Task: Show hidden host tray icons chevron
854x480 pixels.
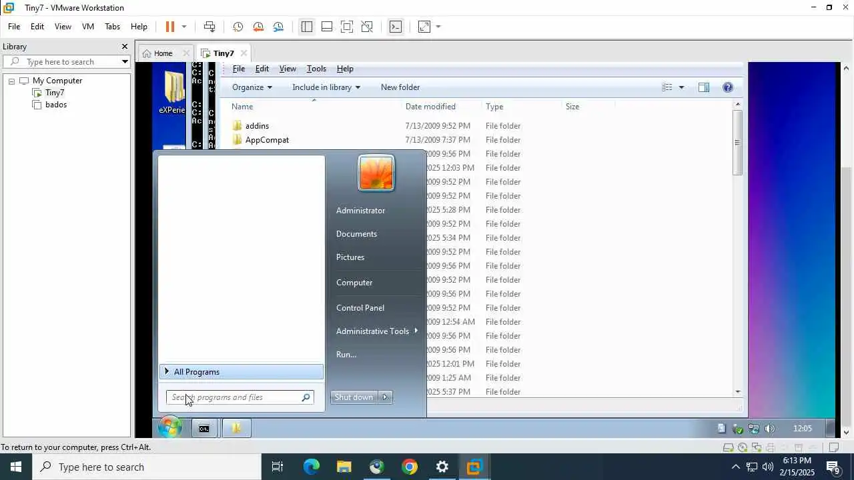Action: tap(735, 467)
